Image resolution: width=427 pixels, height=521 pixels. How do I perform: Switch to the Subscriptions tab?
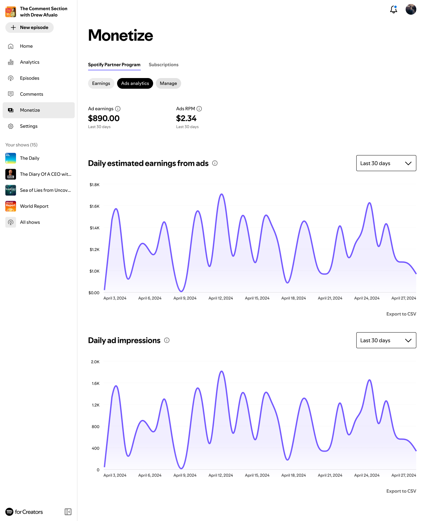click(163, 65)
